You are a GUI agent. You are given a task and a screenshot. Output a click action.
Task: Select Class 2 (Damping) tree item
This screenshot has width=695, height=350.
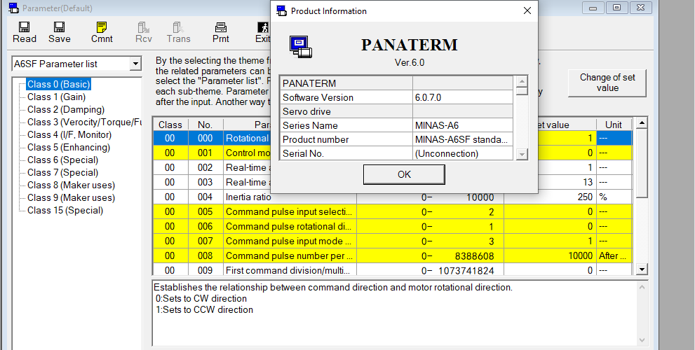coord(66,109)
